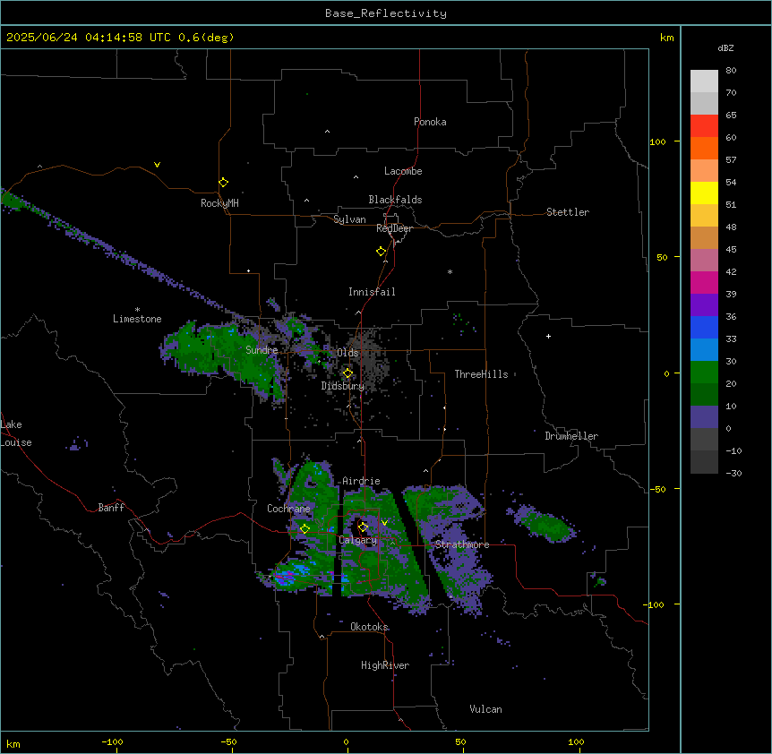Viewport: 772px width, 754px height.
Task: Click the Blackfalds label
Action: pyautogui.click(x=395, y=200)
